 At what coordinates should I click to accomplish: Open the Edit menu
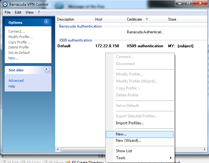coord(18,12)
